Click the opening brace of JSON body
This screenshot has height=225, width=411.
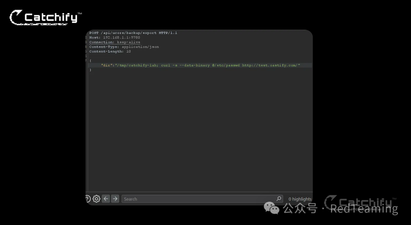(x=91, y=61)
